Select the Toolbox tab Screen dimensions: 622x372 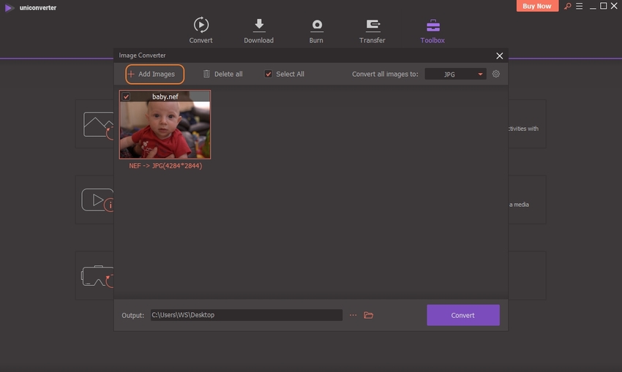432,30
